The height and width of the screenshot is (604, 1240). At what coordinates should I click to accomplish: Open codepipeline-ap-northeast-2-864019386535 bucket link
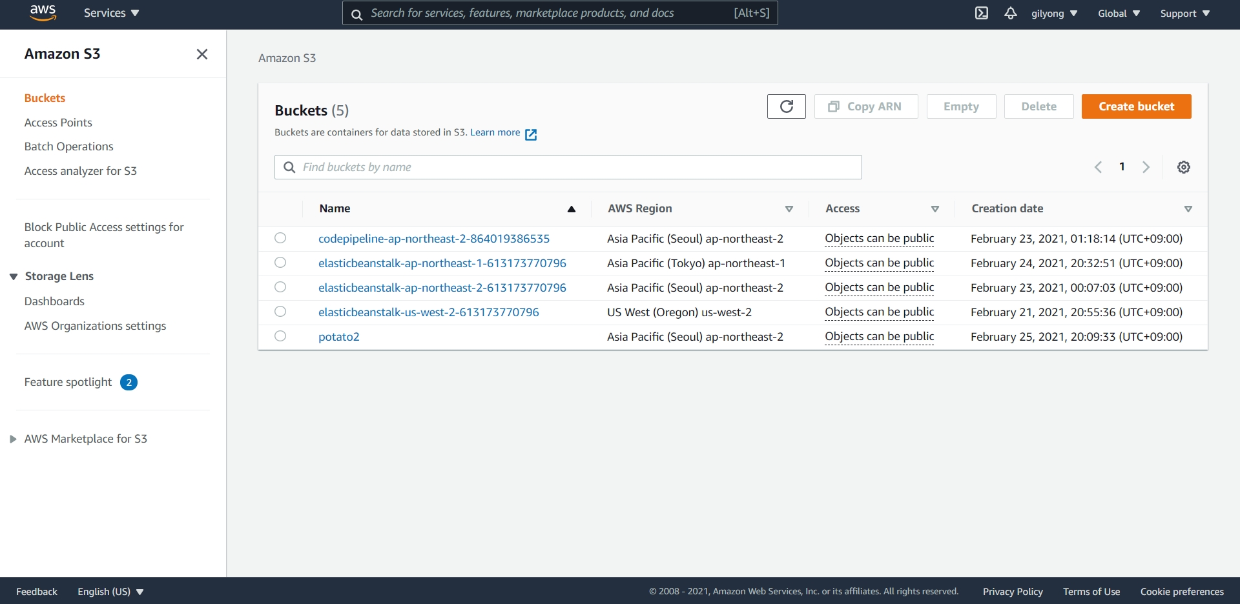click(x=434, y=239)
